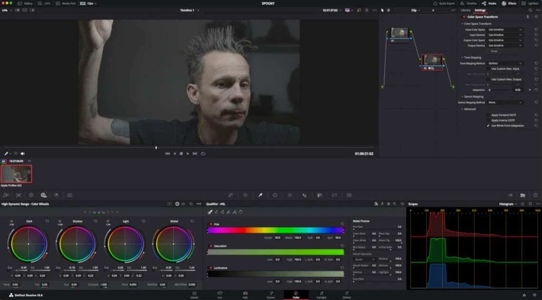Screen dimensions: 542x300
Task: Open the Output Color Space dropdown
Action: click(505, 40)
